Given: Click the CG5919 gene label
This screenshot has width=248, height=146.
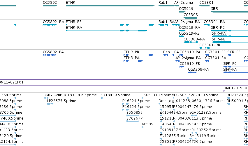Looking at the screenshot, I should click(186, 9).
